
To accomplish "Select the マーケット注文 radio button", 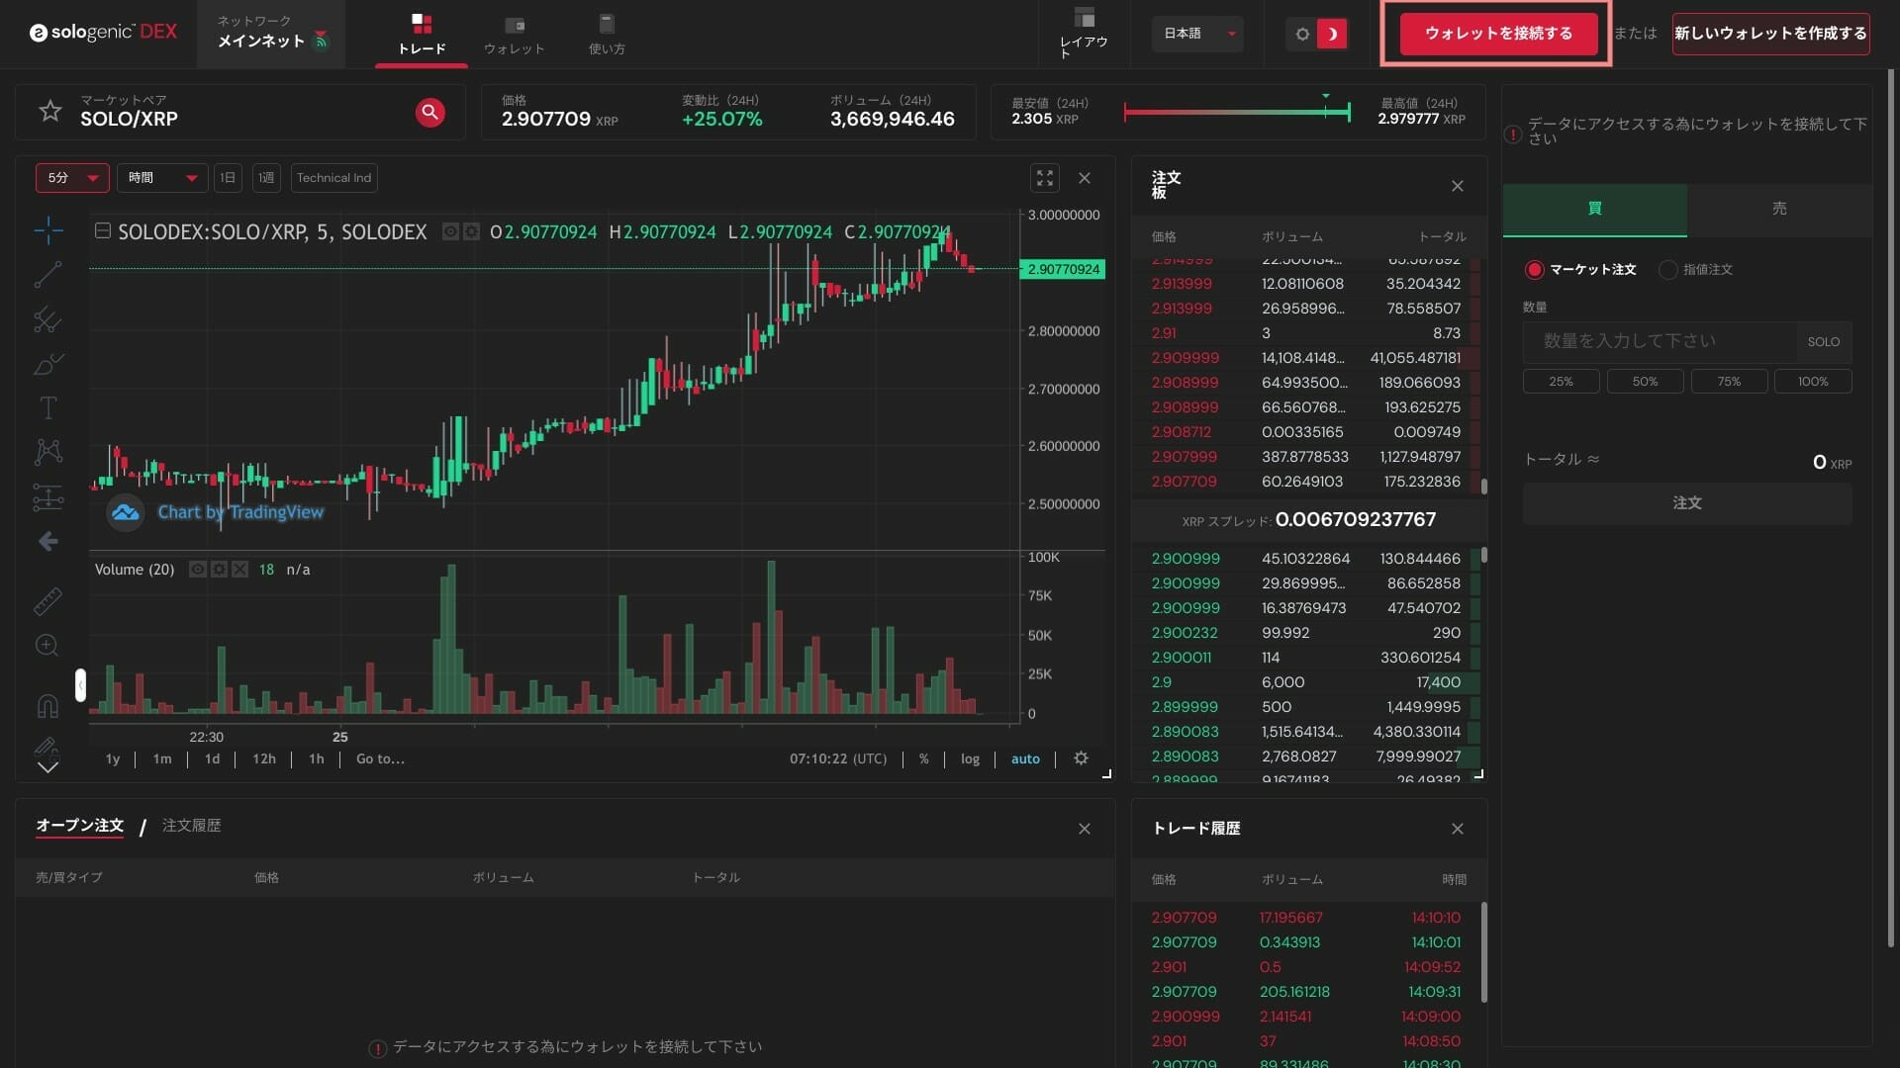I will tap(1535, 269).
